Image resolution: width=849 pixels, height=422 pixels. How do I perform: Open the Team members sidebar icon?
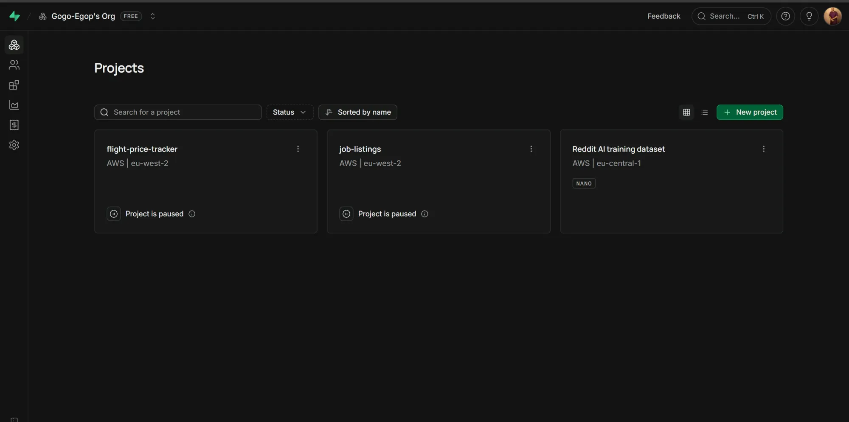pyautogui.click(x=14, y=65)
